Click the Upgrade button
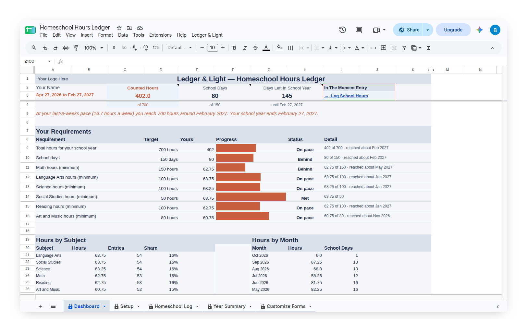 [453, 30]
